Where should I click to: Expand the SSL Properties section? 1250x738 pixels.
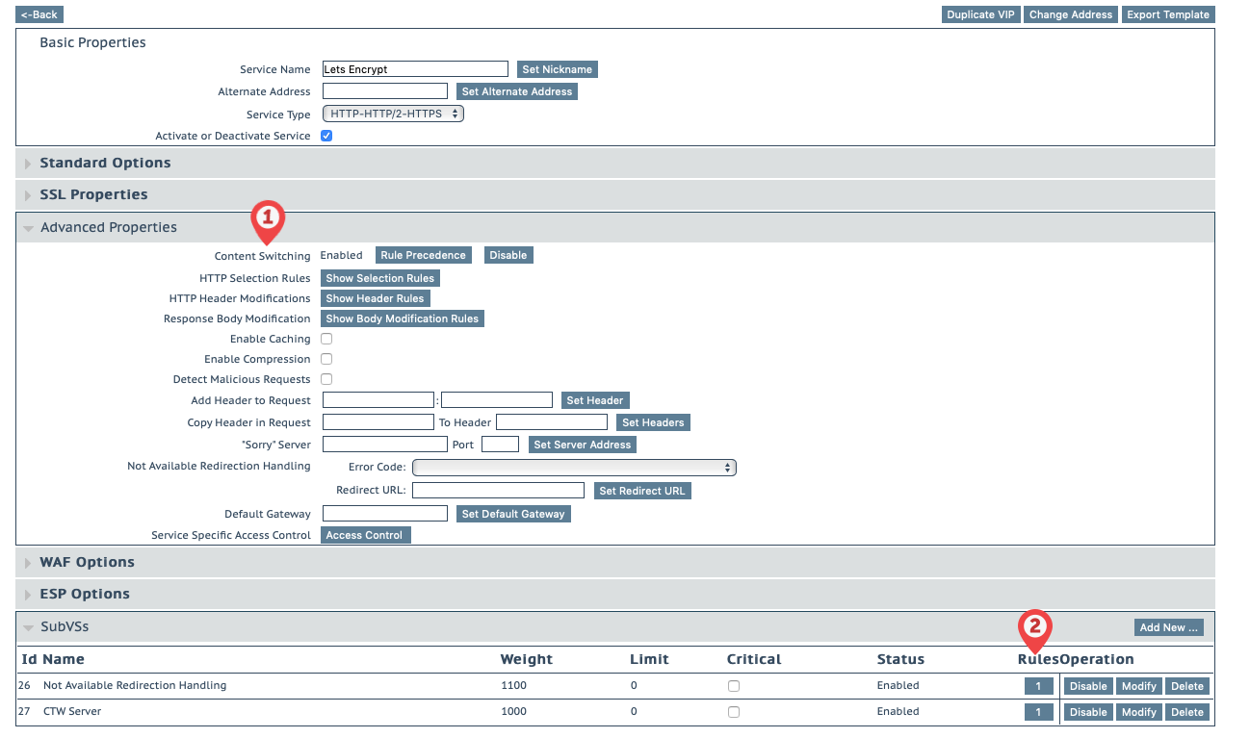point(93,194)
